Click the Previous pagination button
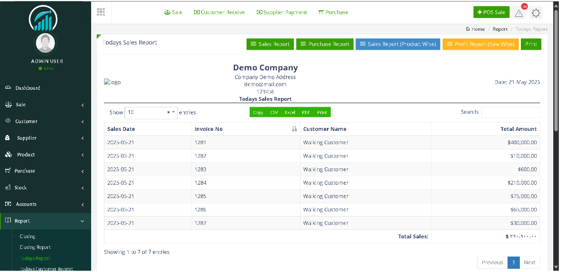The width and height of the screenshot is (561, 272). point(493,262)
